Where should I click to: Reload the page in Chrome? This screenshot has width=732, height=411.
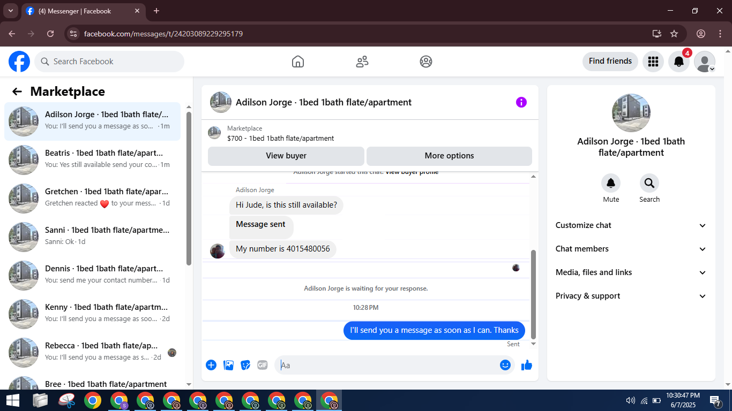50,34
